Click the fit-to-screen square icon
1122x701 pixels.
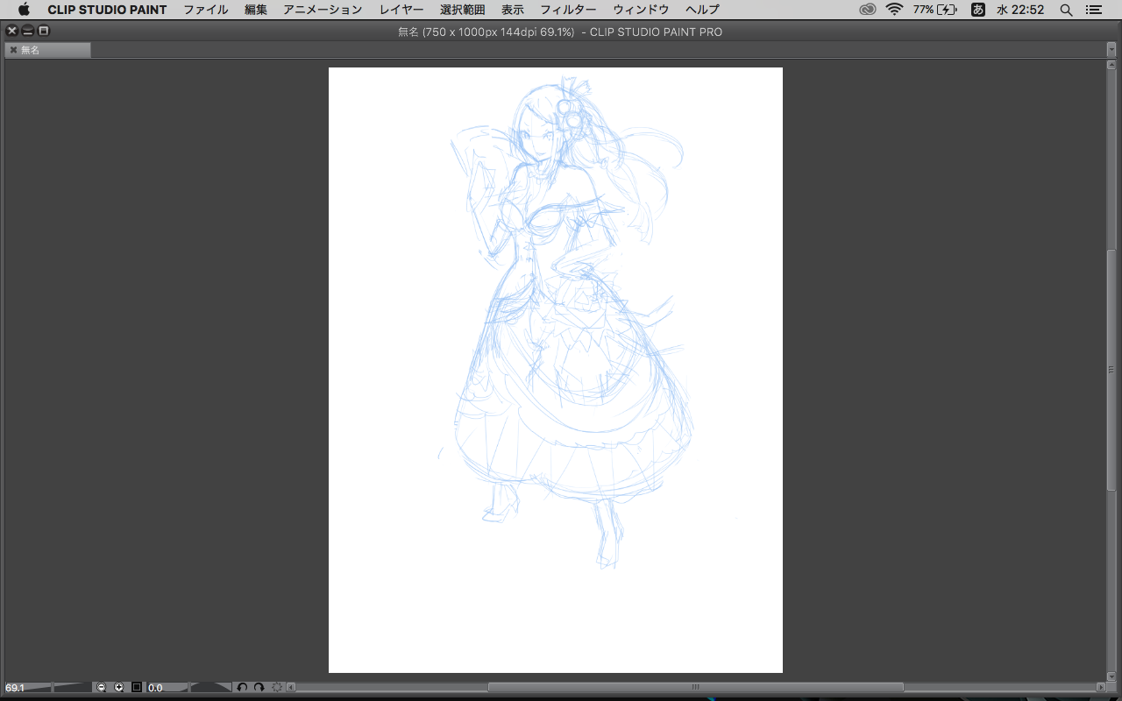[x=137, y=688]
